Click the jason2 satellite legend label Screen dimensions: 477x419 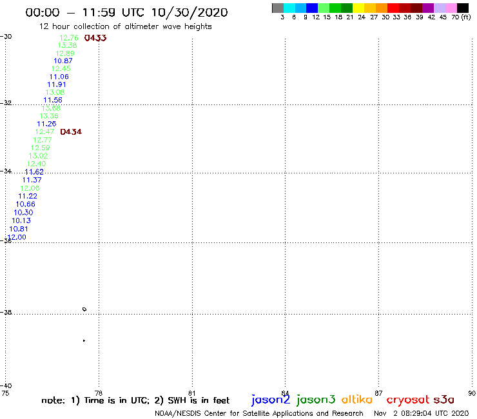coord(271,400)
